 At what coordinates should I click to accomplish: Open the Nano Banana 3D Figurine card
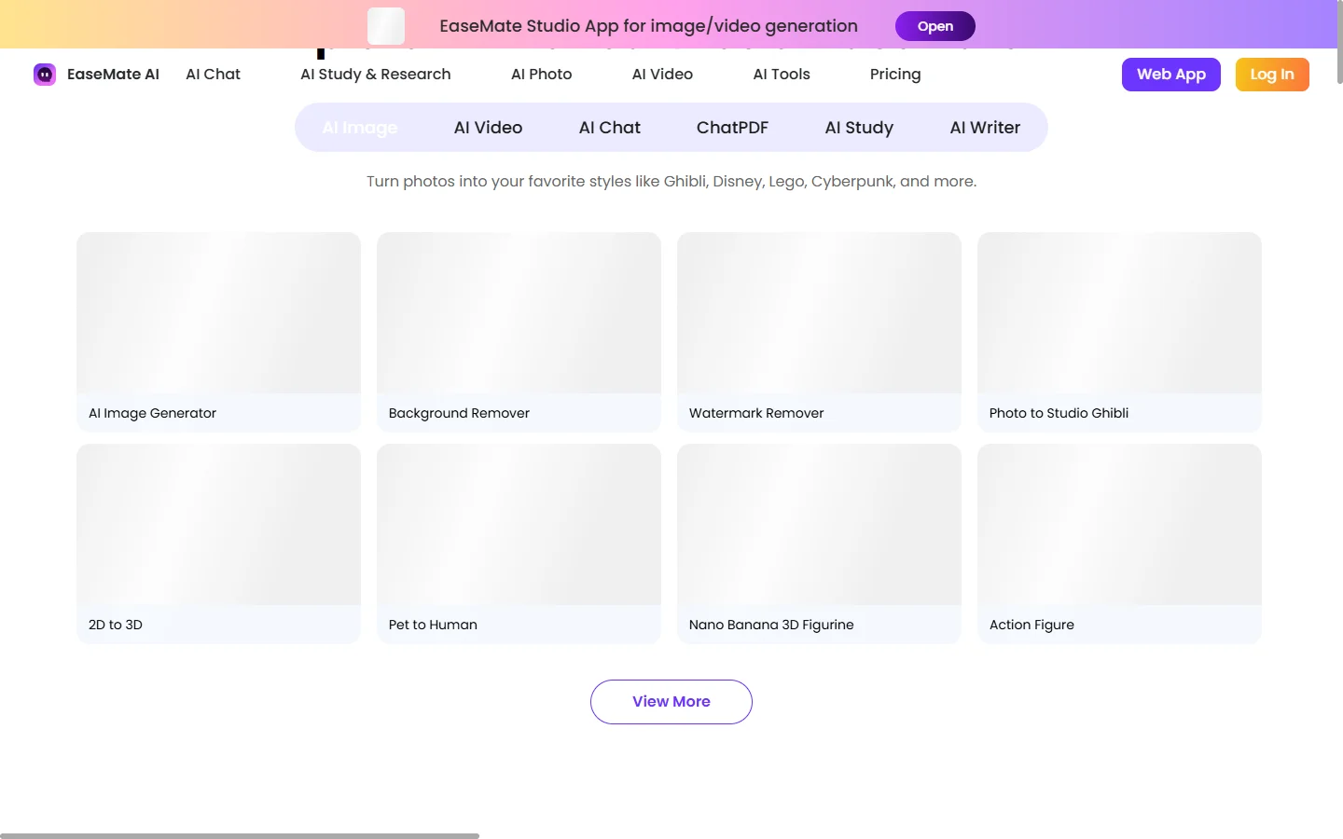point(819,543)
